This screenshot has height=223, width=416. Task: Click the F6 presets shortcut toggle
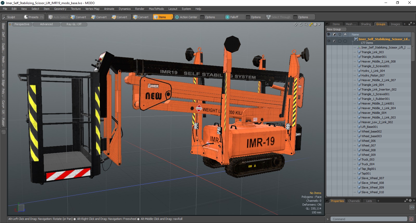[42, 17]
